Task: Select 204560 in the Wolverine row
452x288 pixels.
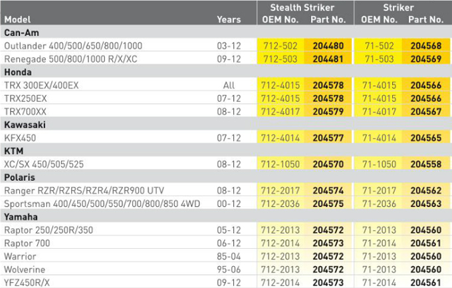Action: click(x=426, y=269)
